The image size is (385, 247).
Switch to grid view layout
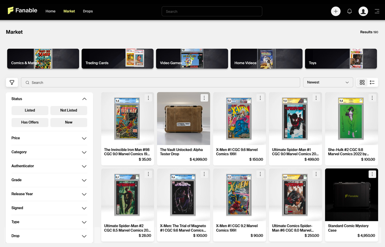pos(362,82)
